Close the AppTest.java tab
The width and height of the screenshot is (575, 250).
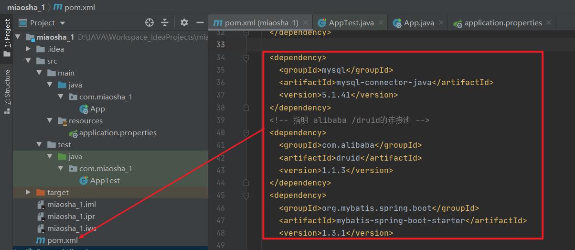click(x=381, y=22)
